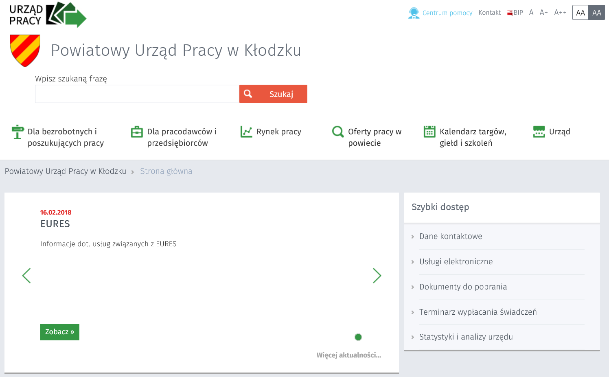This screenshot has height=377, width=609.
Task: Click the signpost icon for bezrobotnych
Action: [x=18, y=132]
